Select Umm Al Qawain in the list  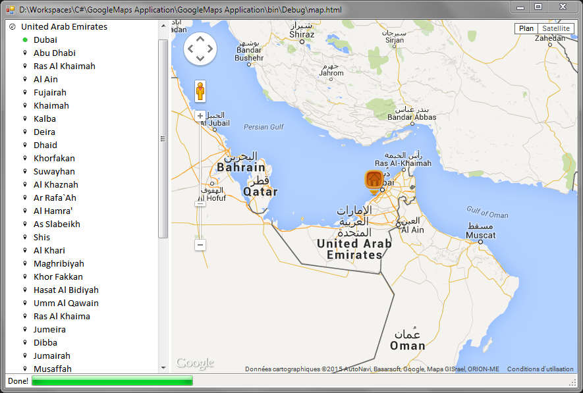(66, 303)
